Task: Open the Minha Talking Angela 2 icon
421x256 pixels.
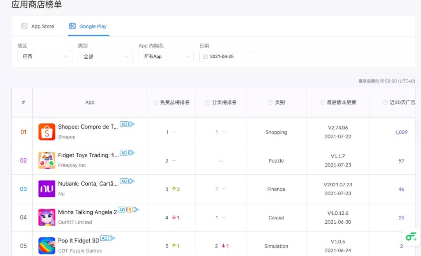Action: (47, 217)
